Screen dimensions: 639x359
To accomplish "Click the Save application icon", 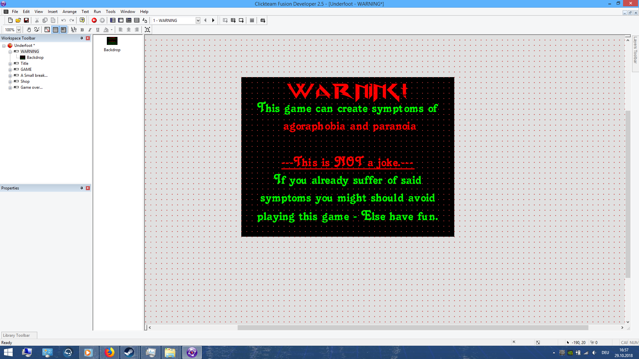I will [26, 21].
